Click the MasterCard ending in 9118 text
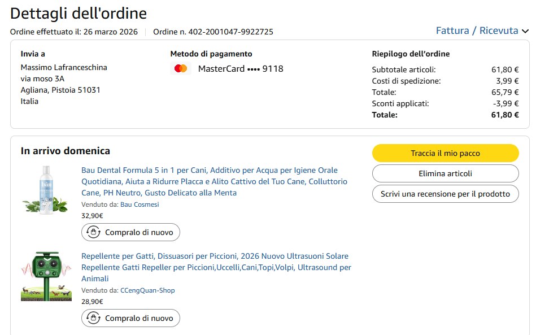Viewport: 536px width, 335px height. [x=241, y=69]
